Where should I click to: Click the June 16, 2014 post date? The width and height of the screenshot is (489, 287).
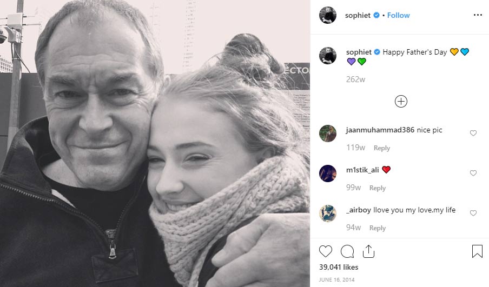pyautogui.click(x=336, y=279)
